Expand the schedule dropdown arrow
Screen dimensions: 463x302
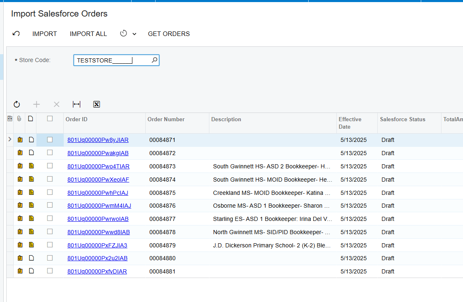click(x=134, y=34)
